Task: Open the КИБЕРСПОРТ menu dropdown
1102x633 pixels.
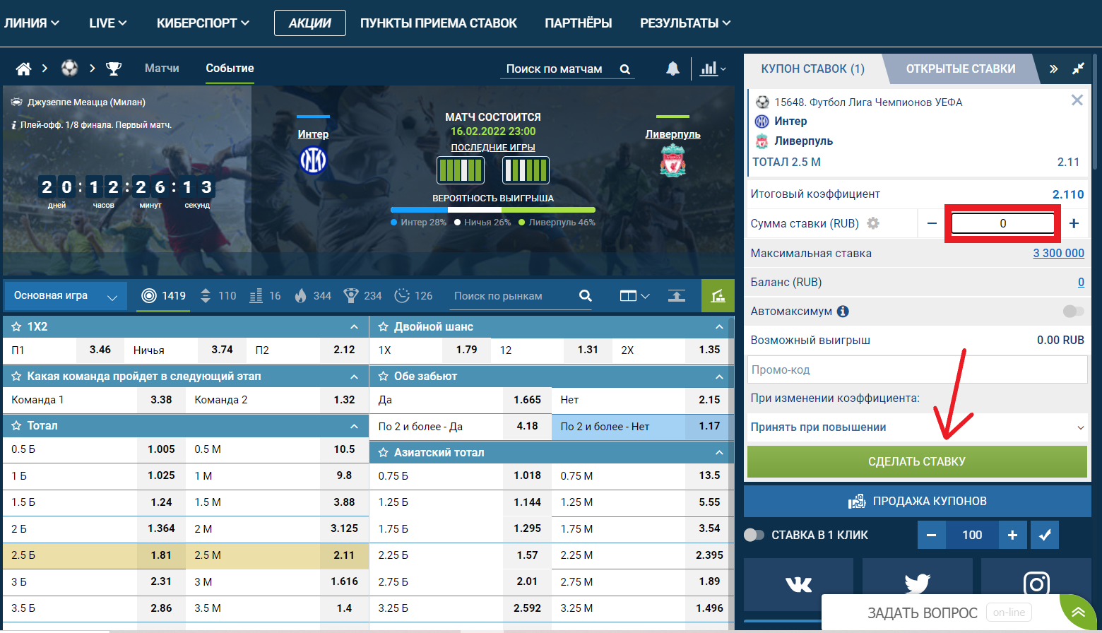Action: (203, 23)
